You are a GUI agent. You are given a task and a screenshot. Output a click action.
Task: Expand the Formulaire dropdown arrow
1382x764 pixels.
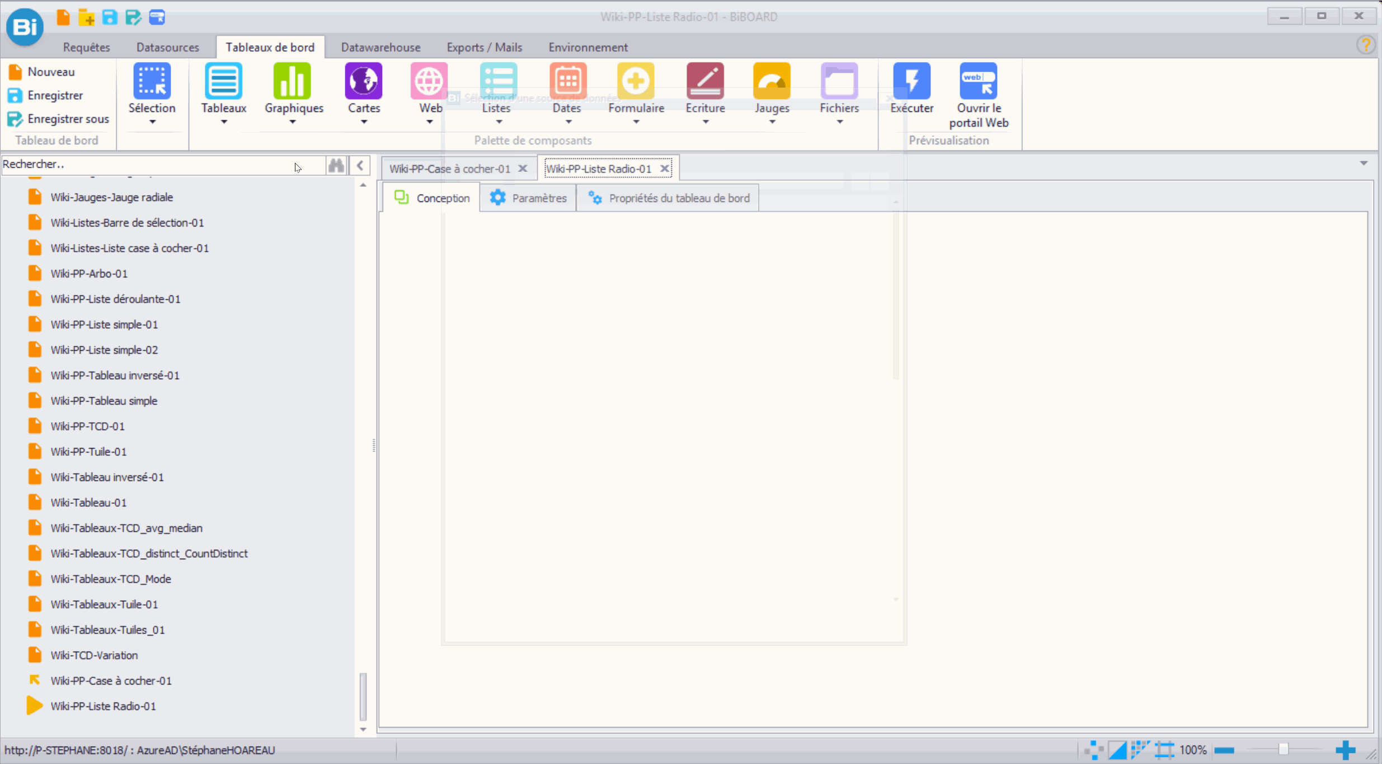click(636, 122)
